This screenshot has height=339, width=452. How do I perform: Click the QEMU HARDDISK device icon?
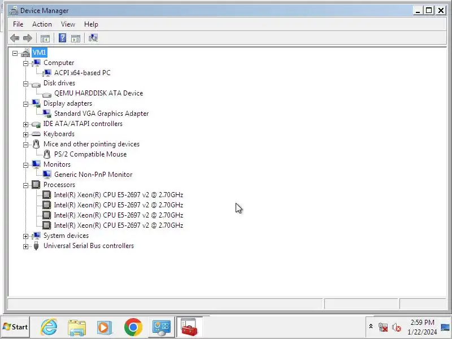coord(47,94)
